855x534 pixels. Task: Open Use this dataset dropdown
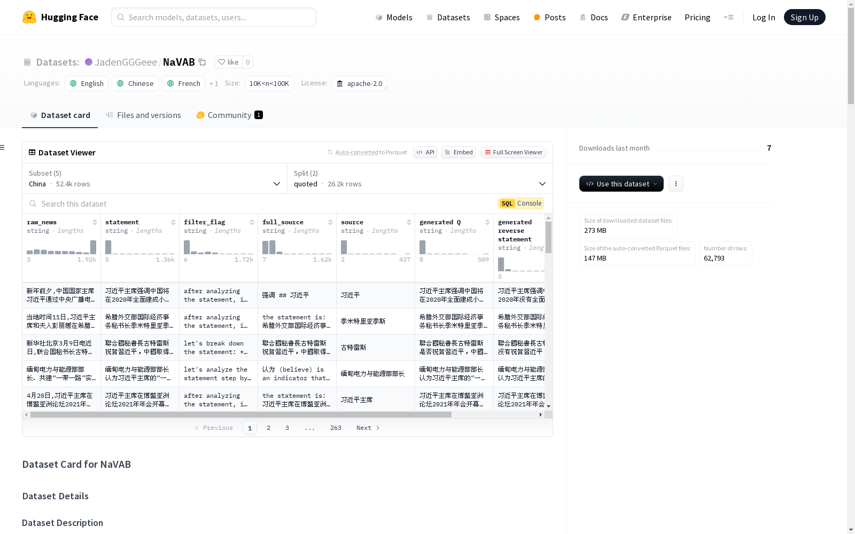pyautogui.click(x=621, y=184)
